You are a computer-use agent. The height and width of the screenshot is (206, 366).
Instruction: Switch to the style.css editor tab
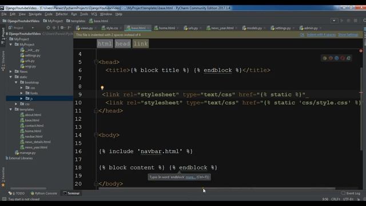click(x=112, y=28)
